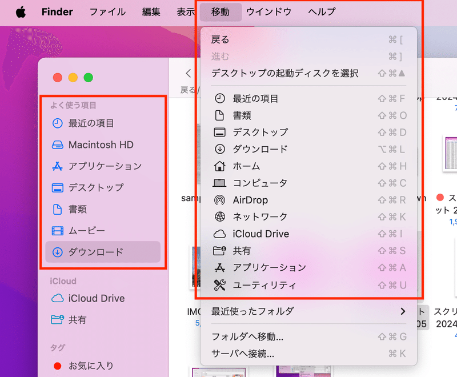Click the ムービー label in sidebar
The width and height of the screenshot is (457, 377).
[87, 231]
